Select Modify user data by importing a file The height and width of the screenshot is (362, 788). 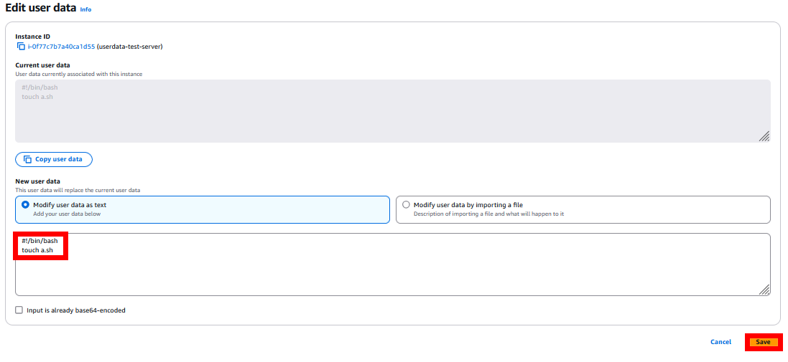tap(583, 209)
